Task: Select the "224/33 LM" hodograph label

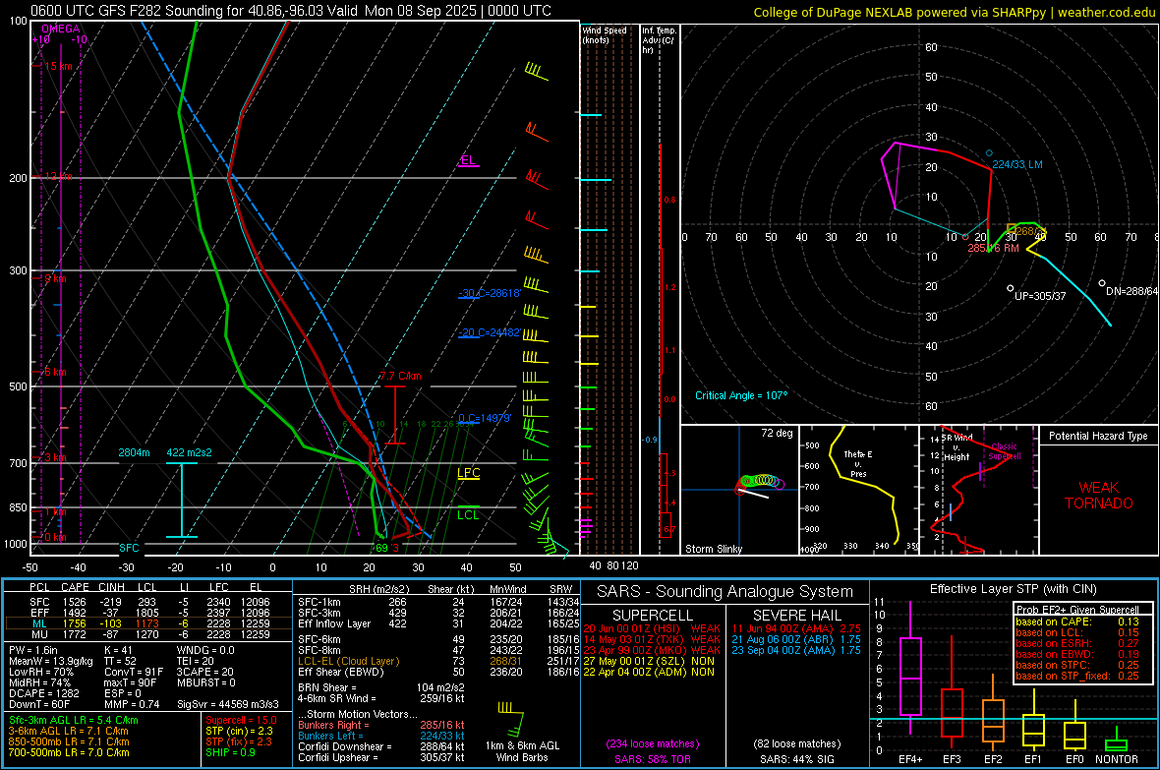Action: coord(1017,164)
